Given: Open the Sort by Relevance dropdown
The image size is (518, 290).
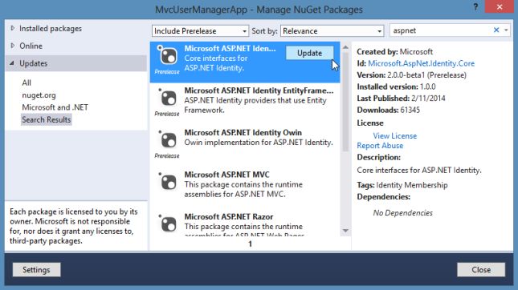Looking at the screenshot, I should [x=332, y=31].
